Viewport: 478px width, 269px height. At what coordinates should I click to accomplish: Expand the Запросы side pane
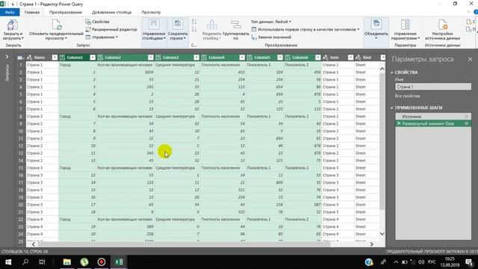pos(7,57)
